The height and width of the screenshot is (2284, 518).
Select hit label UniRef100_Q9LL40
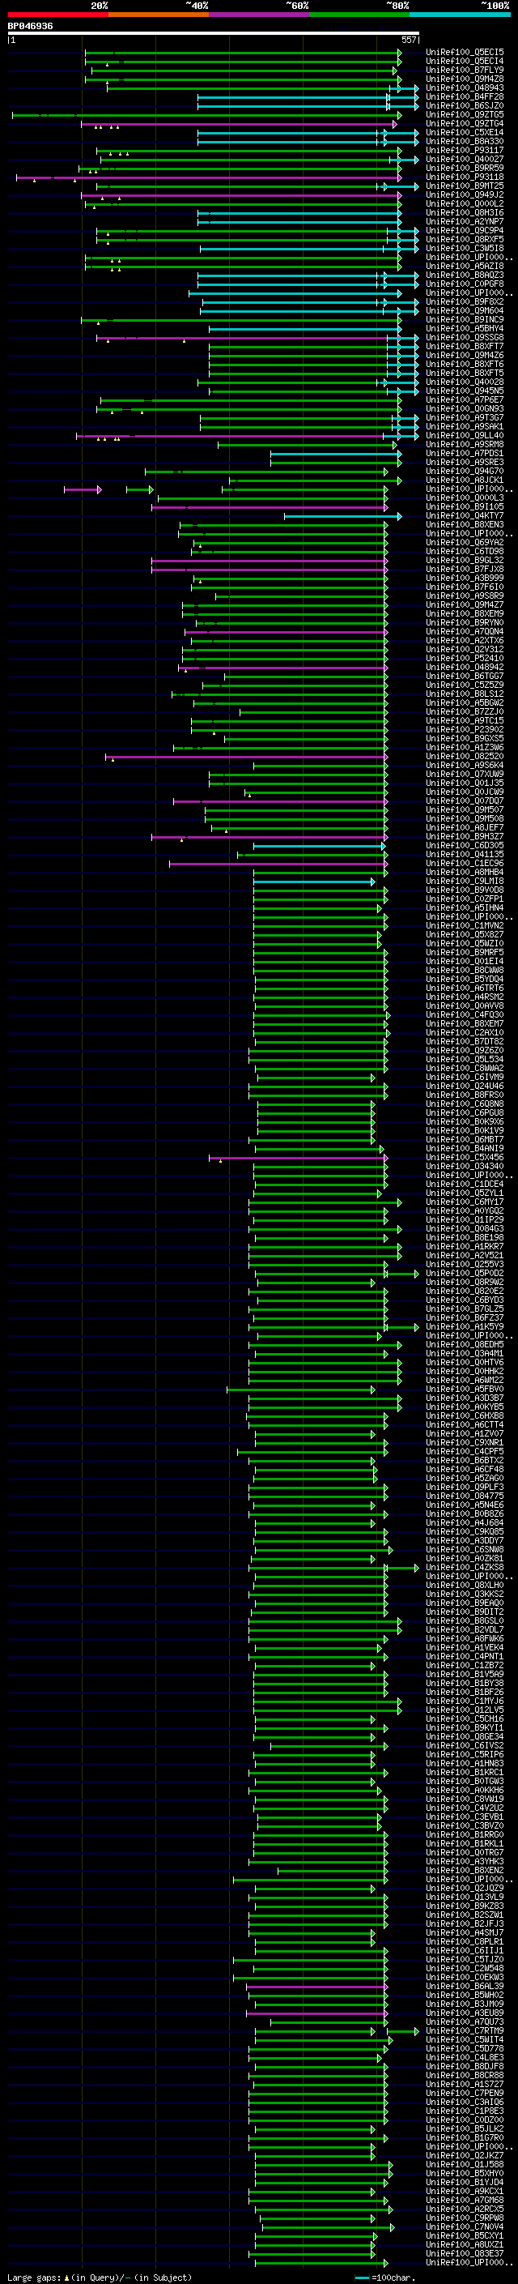[x=465, y=435]
